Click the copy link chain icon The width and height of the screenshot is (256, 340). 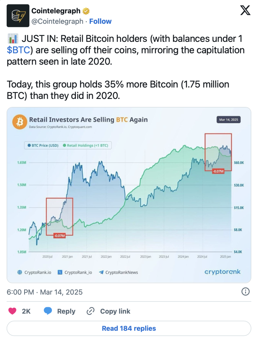pyautogui.click(x=90, y=311)
